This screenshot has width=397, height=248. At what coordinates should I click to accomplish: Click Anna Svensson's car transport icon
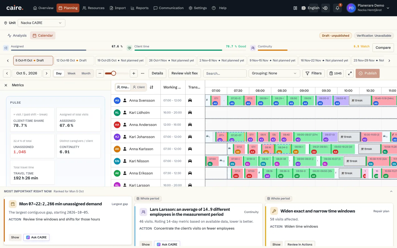[190, 100]
